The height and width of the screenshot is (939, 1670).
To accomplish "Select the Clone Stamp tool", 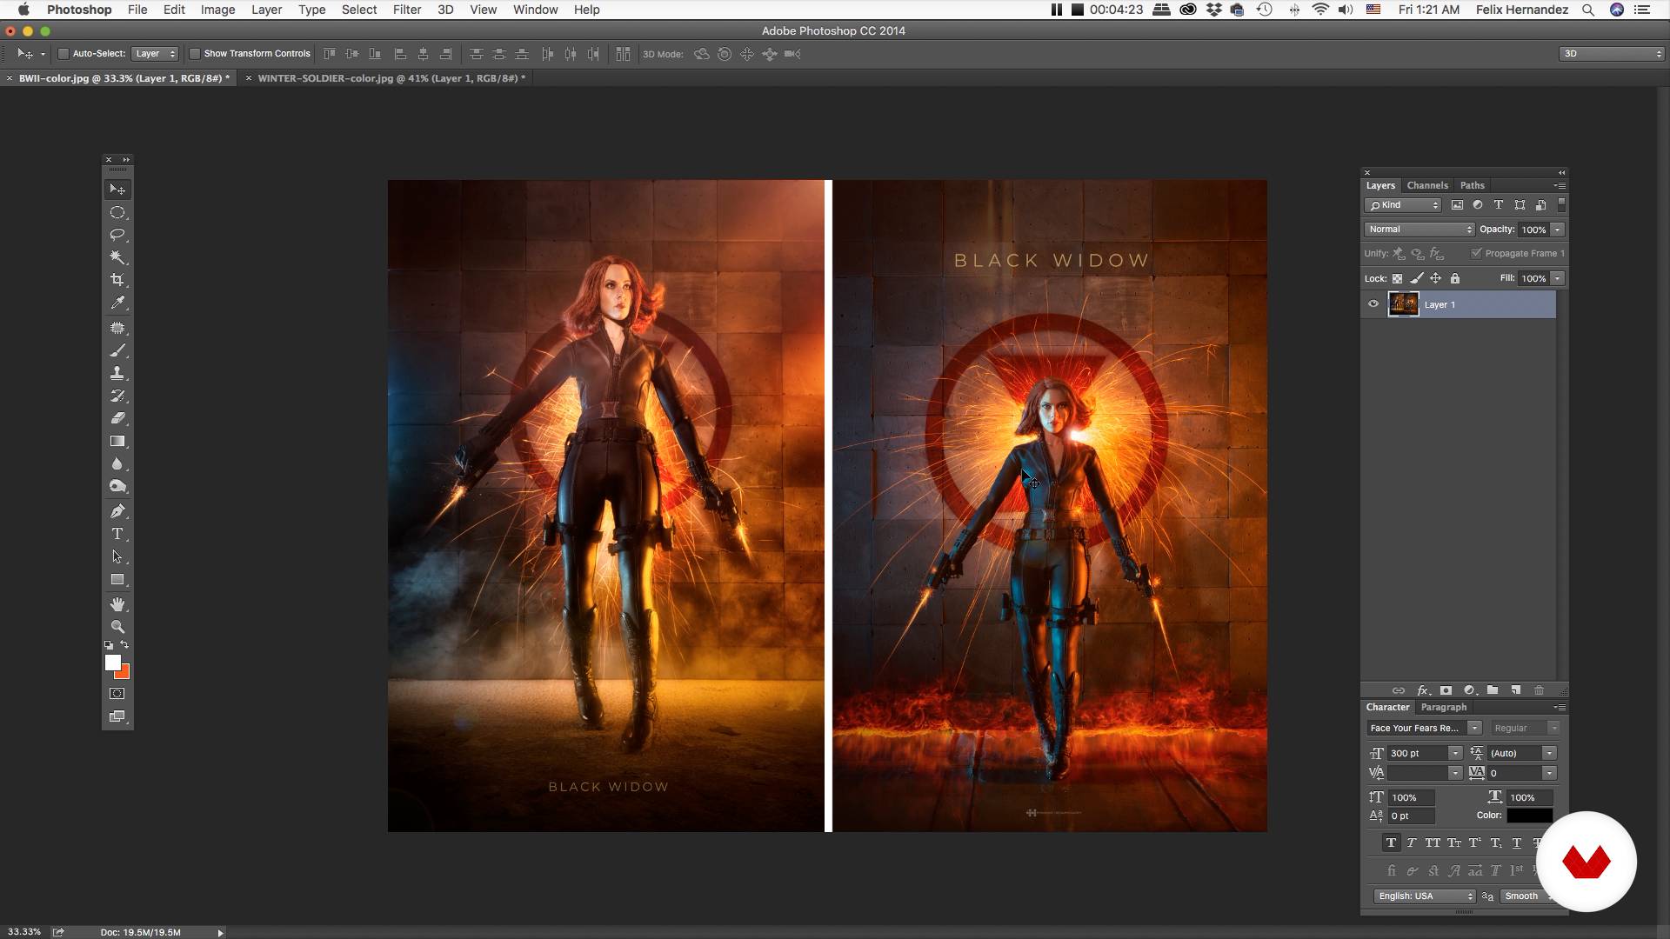I will point(117,373).
